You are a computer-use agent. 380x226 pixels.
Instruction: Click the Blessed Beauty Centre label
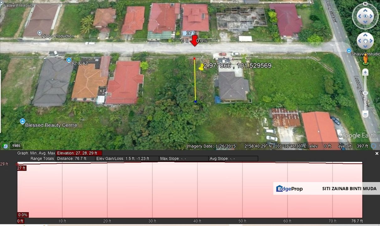[x=51, y=125]
